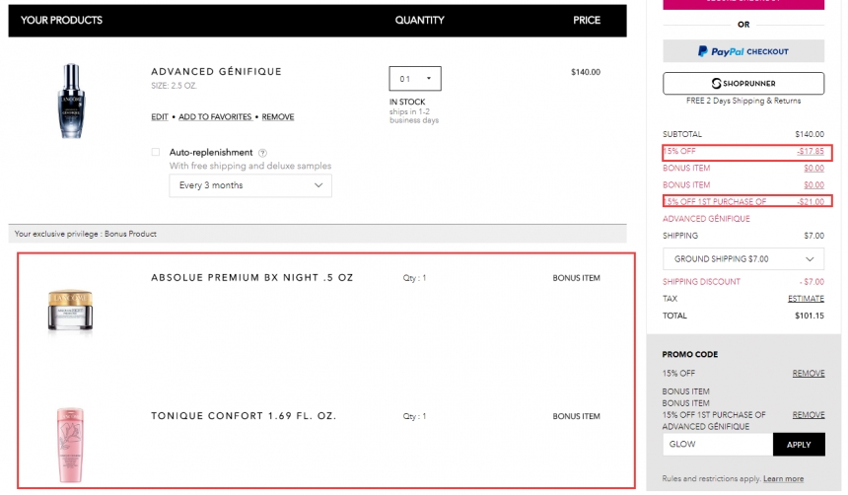Click the Auto-replenishment help question mark icon
This screenshot has height=495, width=848.
pos(263,153)
